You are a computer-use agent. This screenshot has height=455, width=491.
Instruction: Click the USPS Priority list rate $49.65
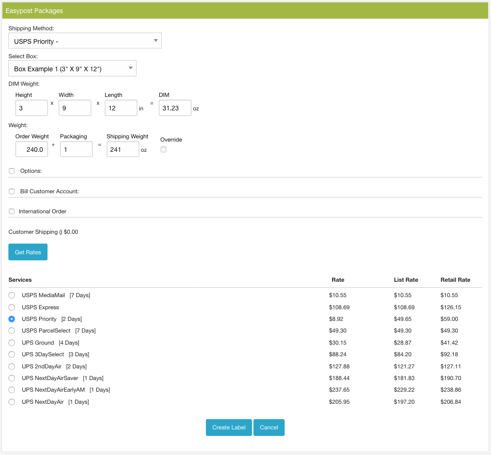tap(402, 319)
